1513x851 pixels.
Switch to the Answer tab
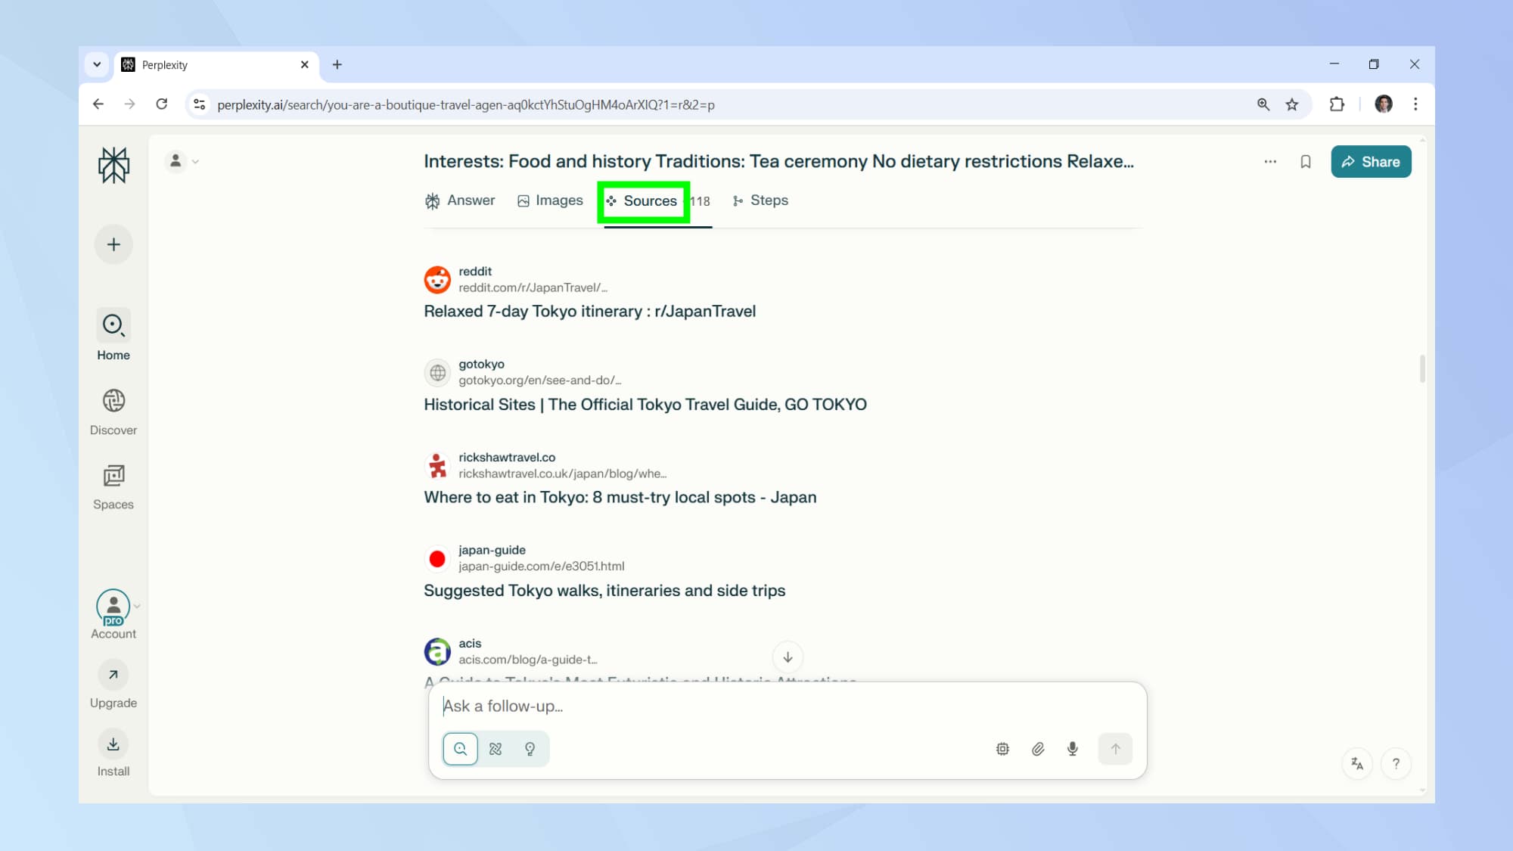point(460,200)
